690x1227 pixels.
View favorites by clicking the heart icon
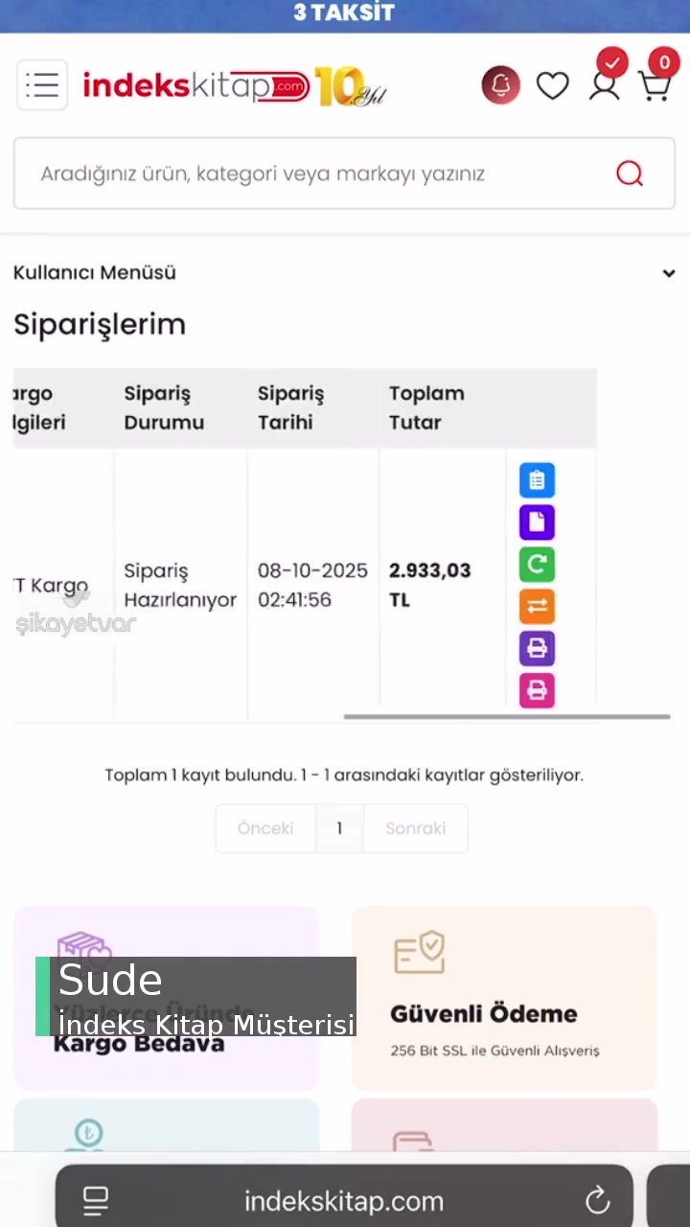[553, 85]
